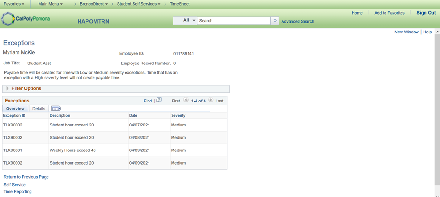Open the Favorites dropdown menu
440x197 pixels.
14,4
